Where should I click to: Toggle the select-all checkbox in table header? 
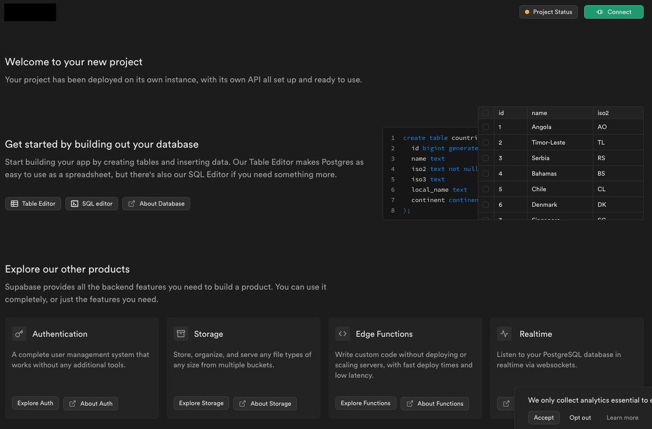(486, 113)
